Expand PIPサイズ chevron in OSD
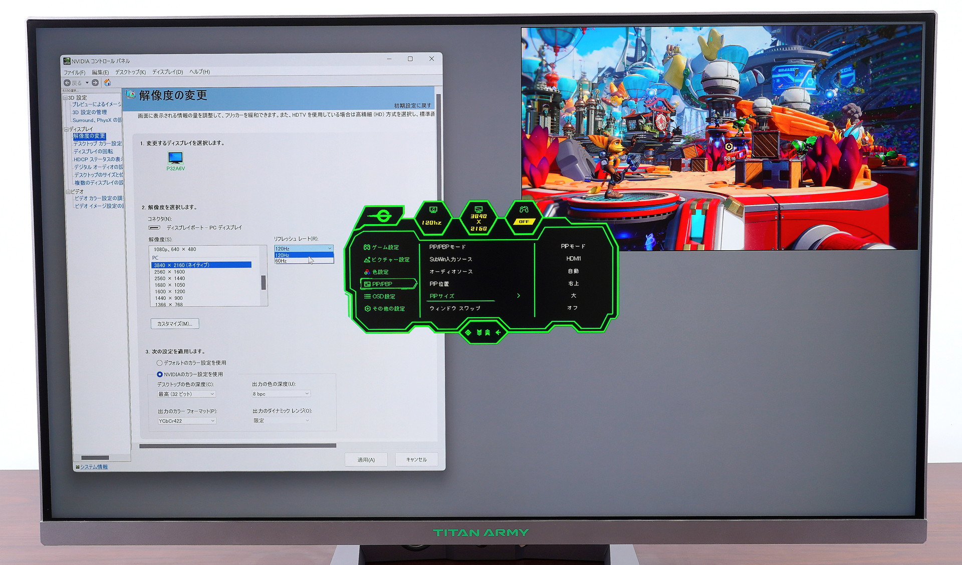The width and height of the screenshot is (962, 565). tap(519, 296)
